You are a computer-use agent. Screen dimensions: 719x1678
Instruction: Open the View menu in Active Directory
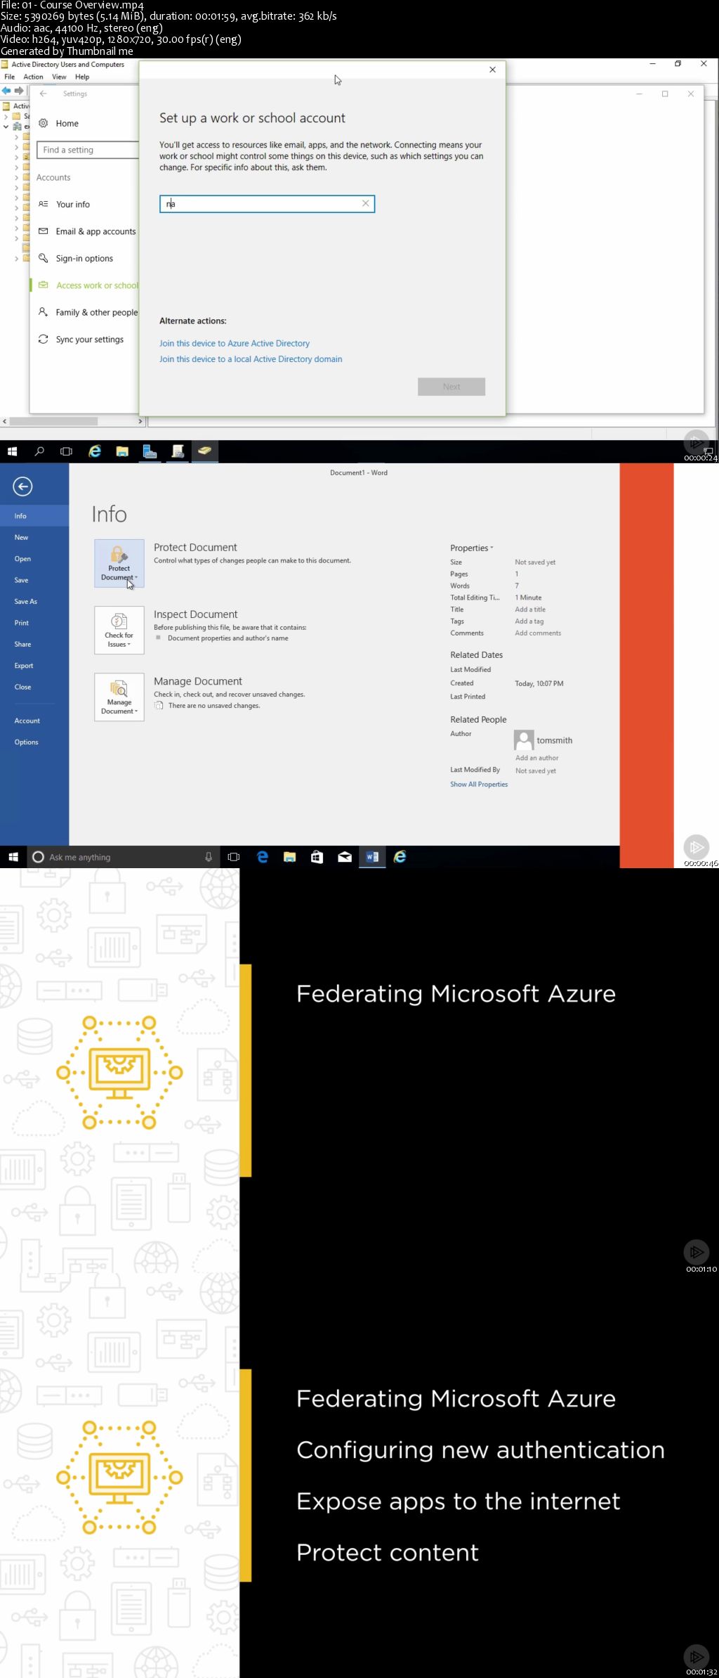pos(59,77)
